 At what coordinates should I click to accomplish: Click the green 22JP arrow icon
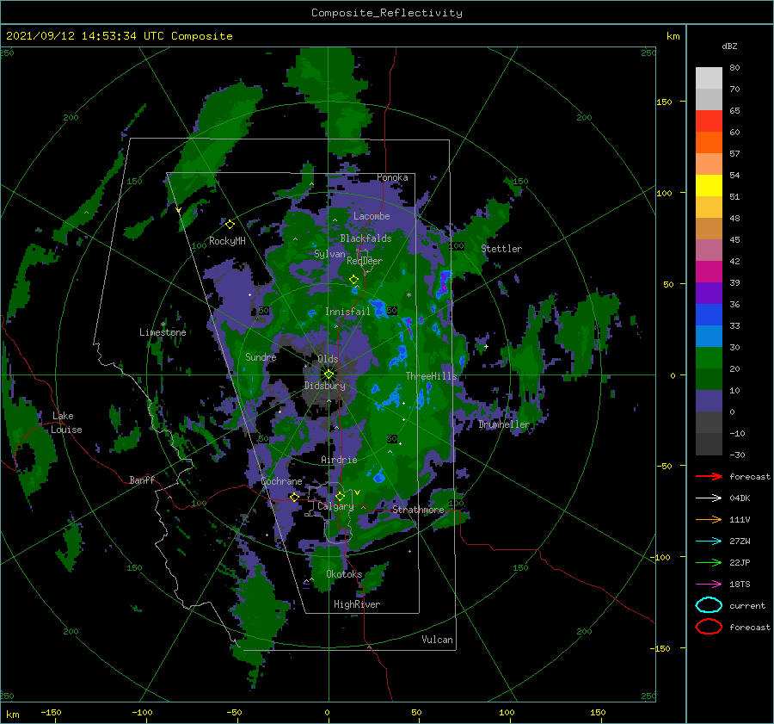click(709, 562)
